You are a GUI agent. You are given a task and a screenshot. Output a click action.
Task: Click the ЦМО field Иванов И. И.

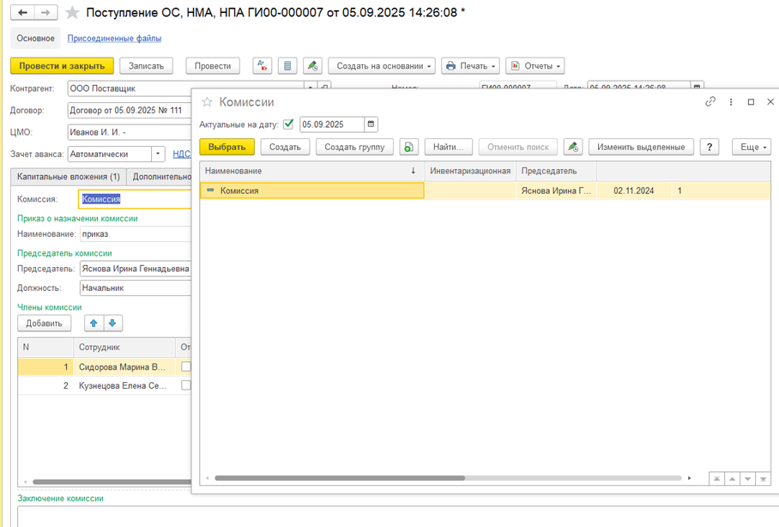pos(130,132)
